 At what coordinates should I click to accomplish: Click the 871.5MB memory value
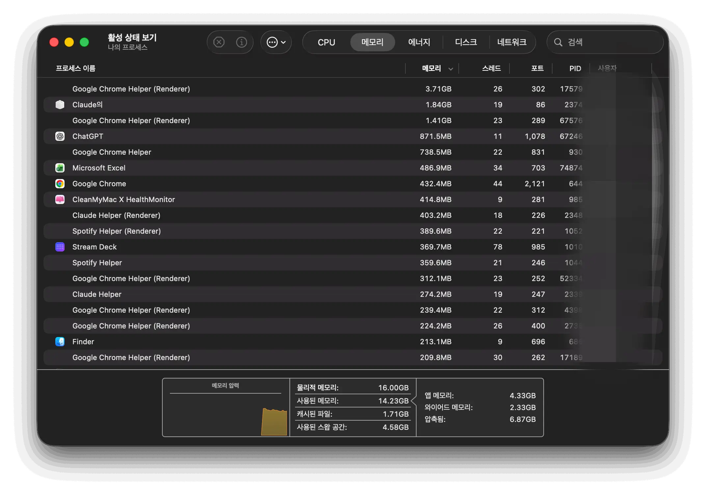point(435,136)
